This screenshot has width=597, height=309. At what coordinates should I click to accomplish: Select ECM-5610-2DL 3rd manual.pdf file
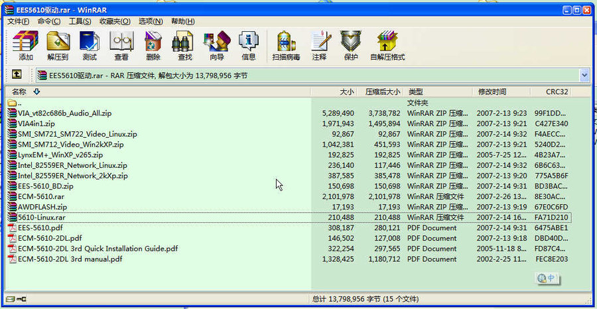coord(70,259)
